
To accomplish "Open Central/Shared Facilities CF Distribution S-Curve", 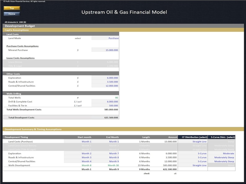I will pos(193,161).
